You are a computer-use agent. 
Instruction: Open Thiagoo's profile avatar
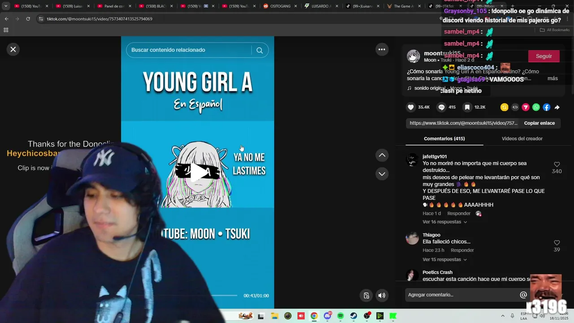(412, 238)
